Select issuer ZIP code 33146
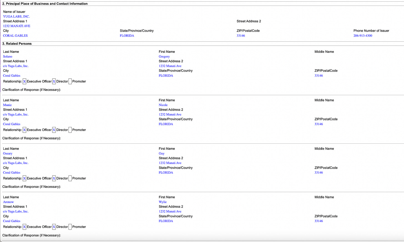Viewport: 404px width, 242px height. (241, 36)
